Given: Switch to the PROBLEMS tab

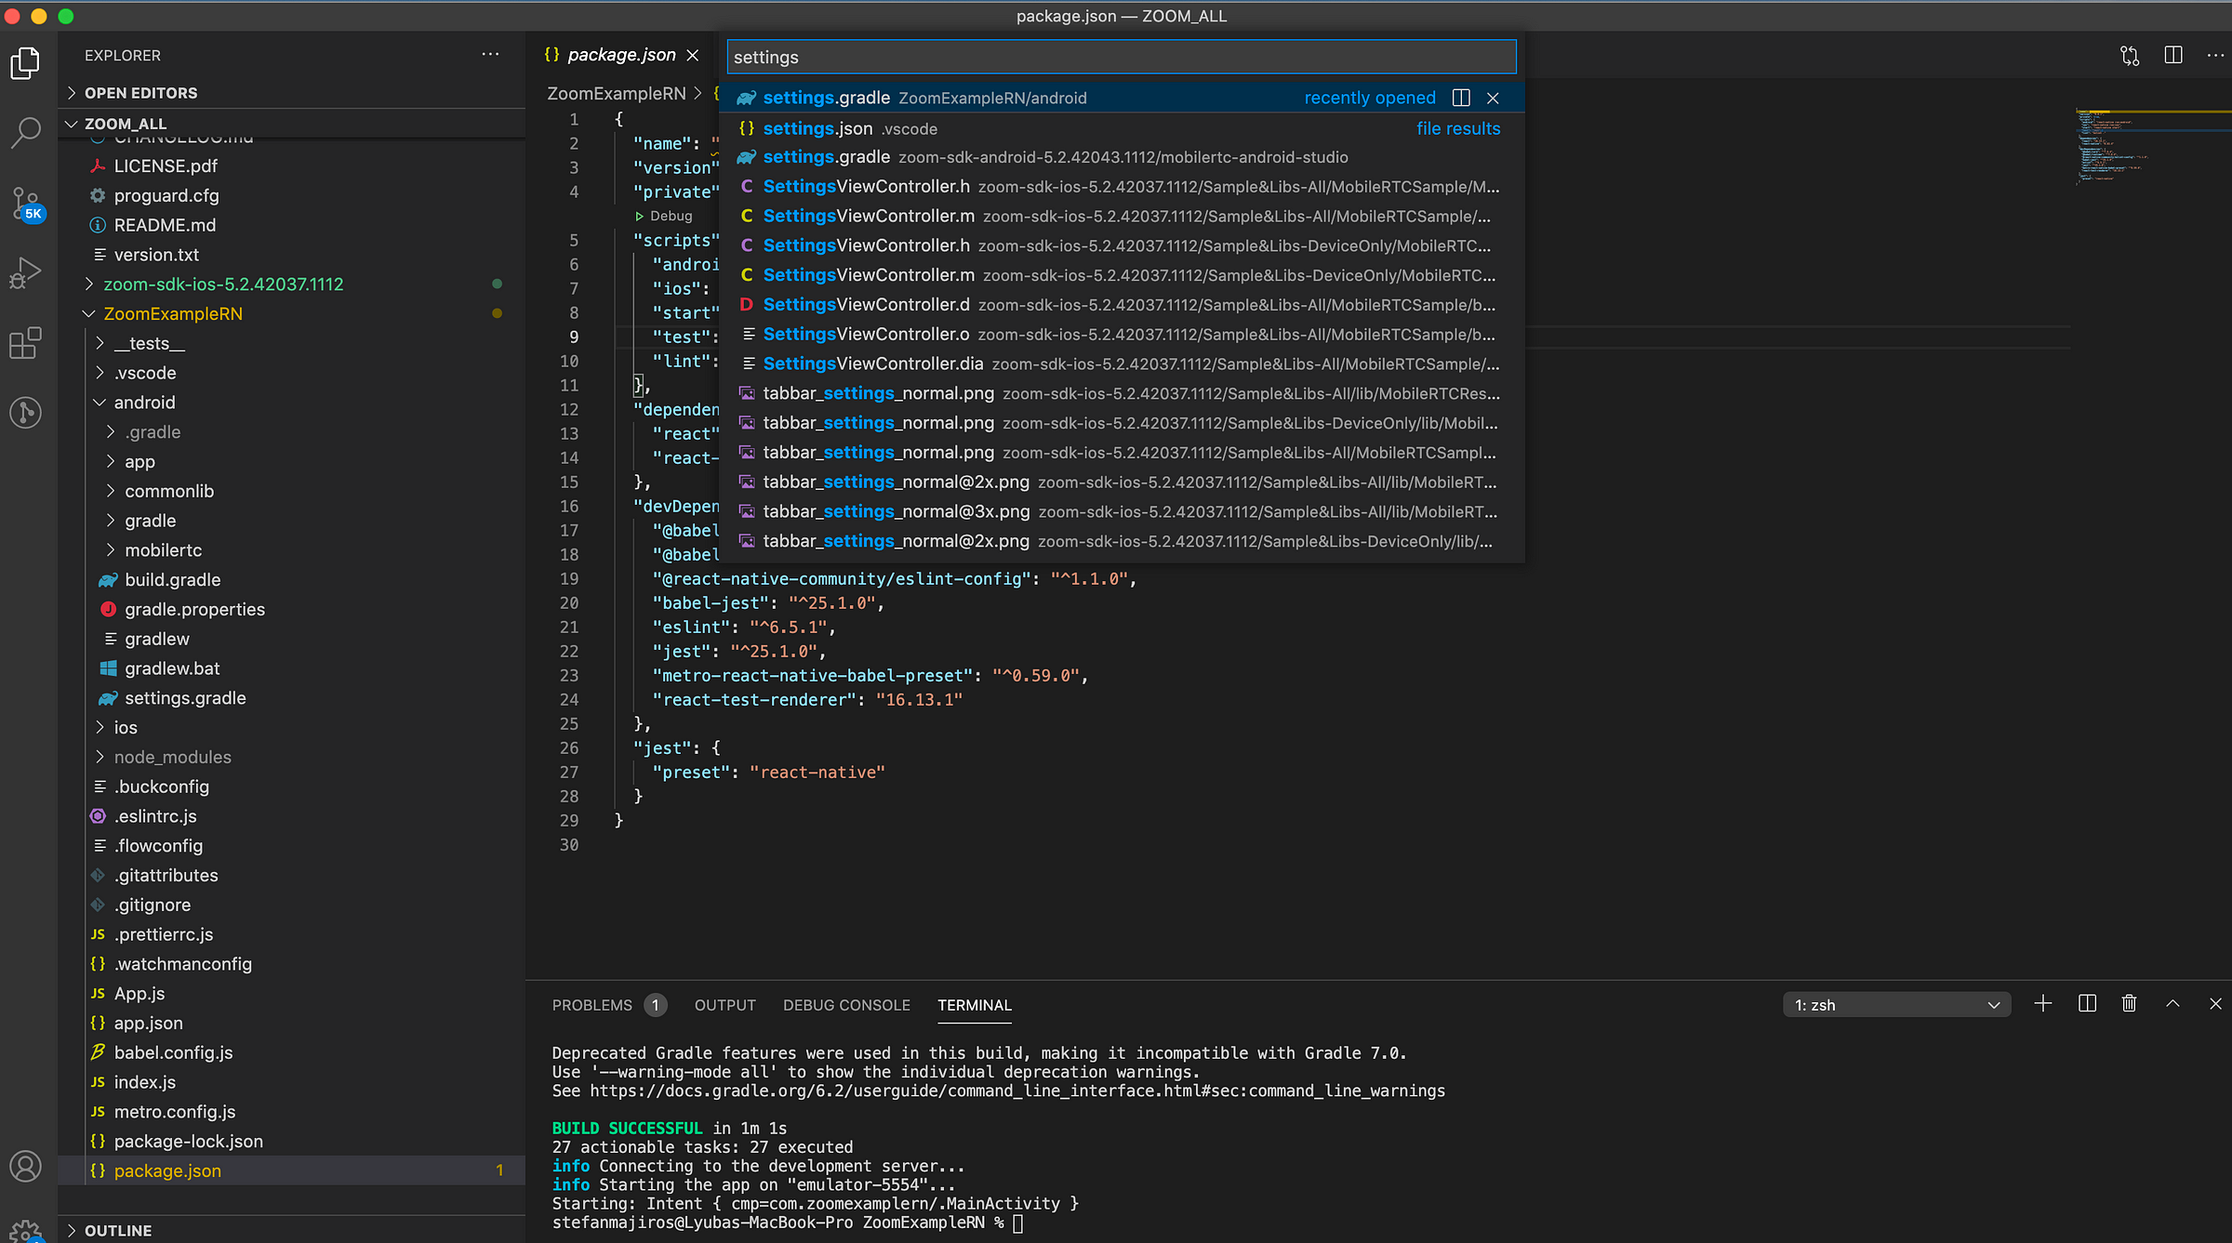Looking at the screenshot, I should pyautogui.click(x=592, y=1005).
